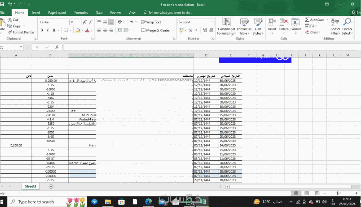The image size is (361, 207).
Task: Click the Format as Table icon
Action: click(x=244, y=27)
